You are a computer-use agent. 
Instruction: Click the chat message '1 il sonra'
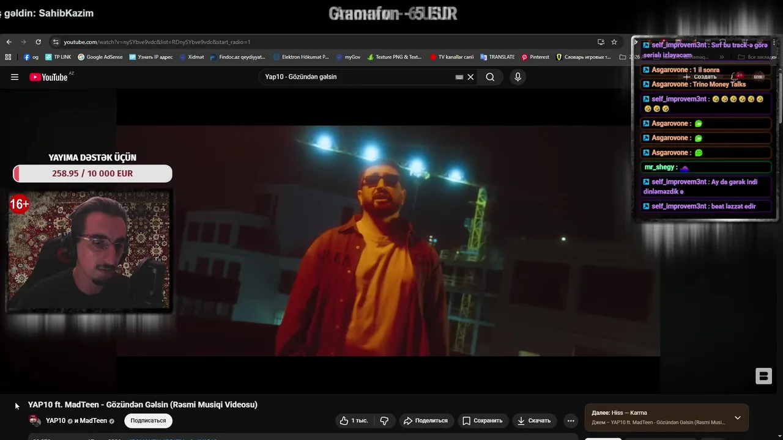[x=705, y=70]
